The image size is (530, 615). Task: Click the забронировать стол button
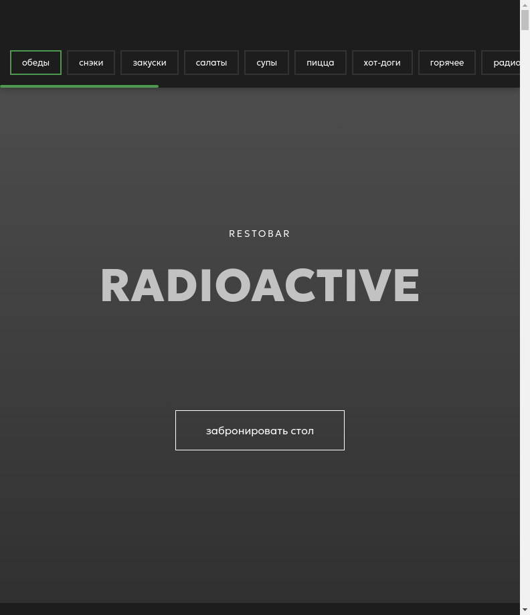[260, 430]
